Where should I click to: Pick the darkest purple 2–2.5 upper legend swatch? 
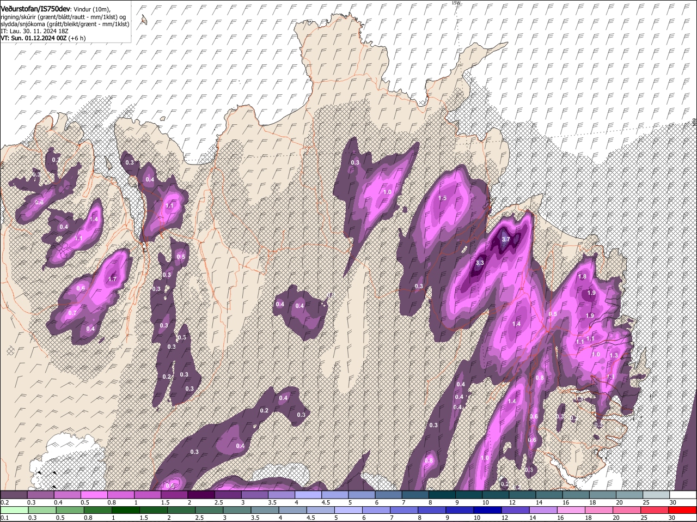[x=201, y=495]
